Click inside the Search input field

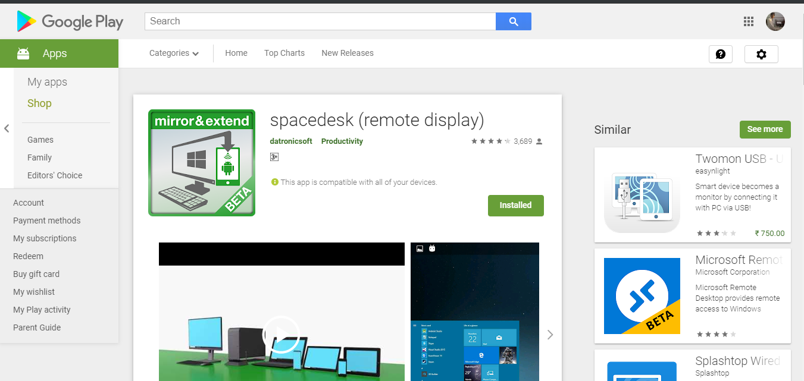(x=320, y=21)
